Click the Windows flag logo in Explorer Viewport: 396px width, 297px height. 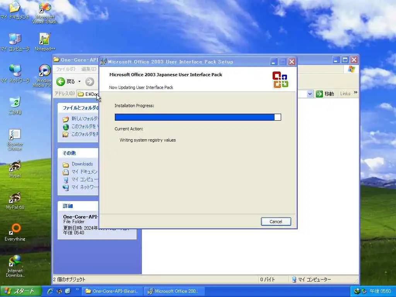point(351,69)
